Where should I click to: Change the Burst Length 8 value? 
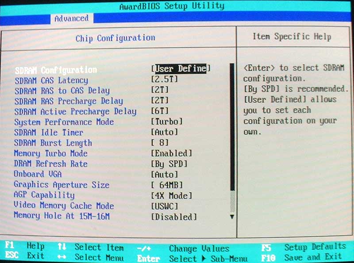[160, 143]
